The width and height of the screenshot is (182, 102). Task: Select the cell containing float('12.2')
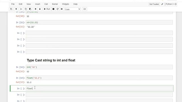click(x=99, y=78)
